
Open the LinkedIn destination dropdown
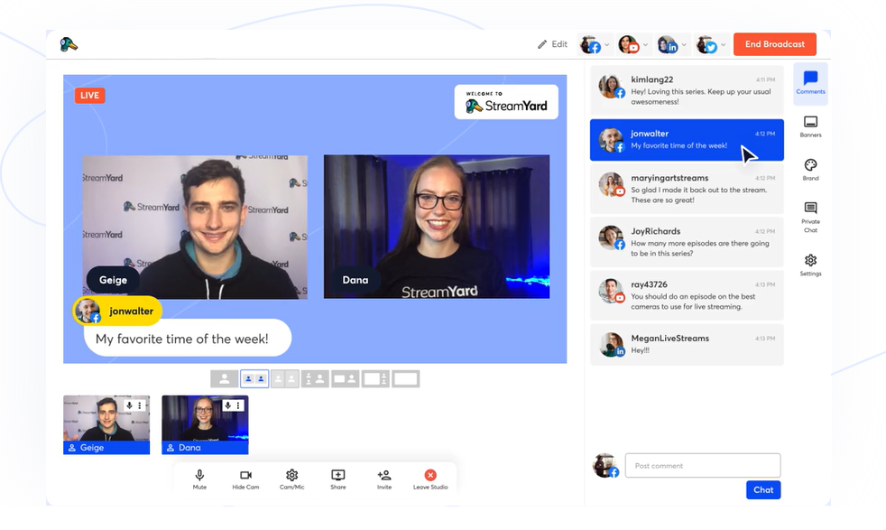pos(672,44)
